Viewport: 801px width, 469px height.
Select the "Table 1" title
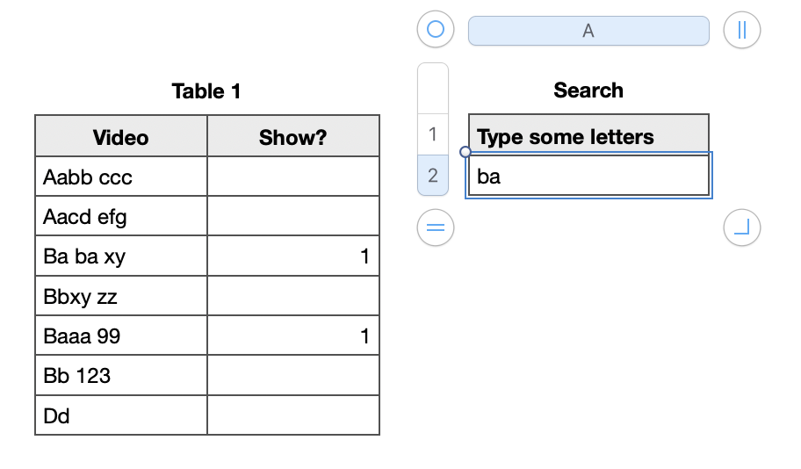point(206,91)
